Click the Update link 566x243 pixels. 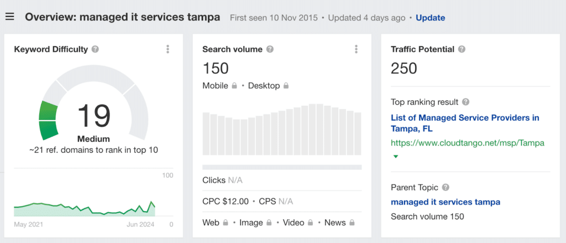[x=430, y=18]
